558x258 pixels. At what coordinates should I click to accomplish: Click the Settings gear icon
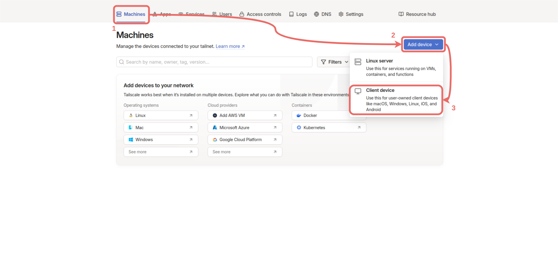click(341, 14)
